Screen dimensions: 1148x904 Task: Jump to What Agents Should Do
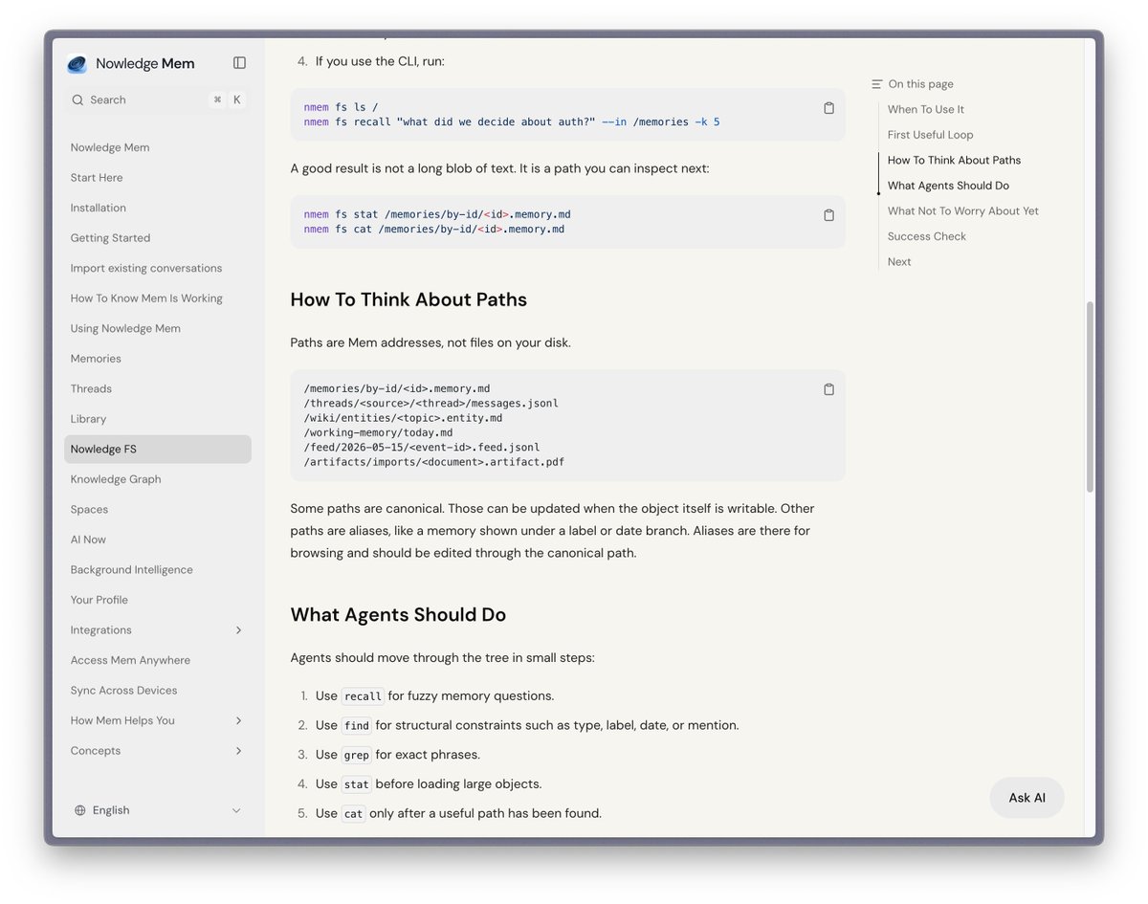coord(948,186)
